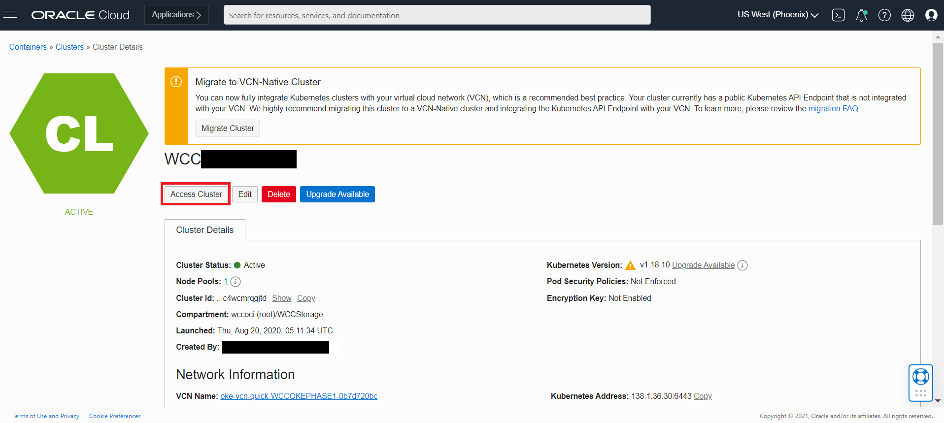
Task: Open Terms of Use and Privacy
Action: (46, 416)
